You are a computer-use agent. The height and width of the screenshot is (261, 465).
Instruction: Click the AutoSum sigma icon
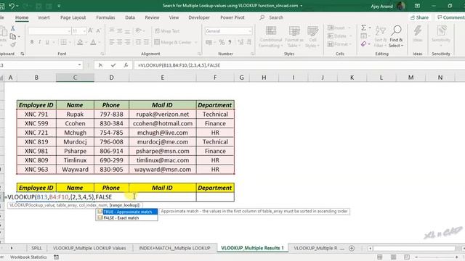[363, 28]
